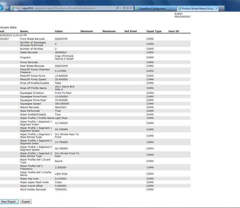Click the User ID column header
The width and height of the screenshot is (240, 208).
tap(174, 31)
